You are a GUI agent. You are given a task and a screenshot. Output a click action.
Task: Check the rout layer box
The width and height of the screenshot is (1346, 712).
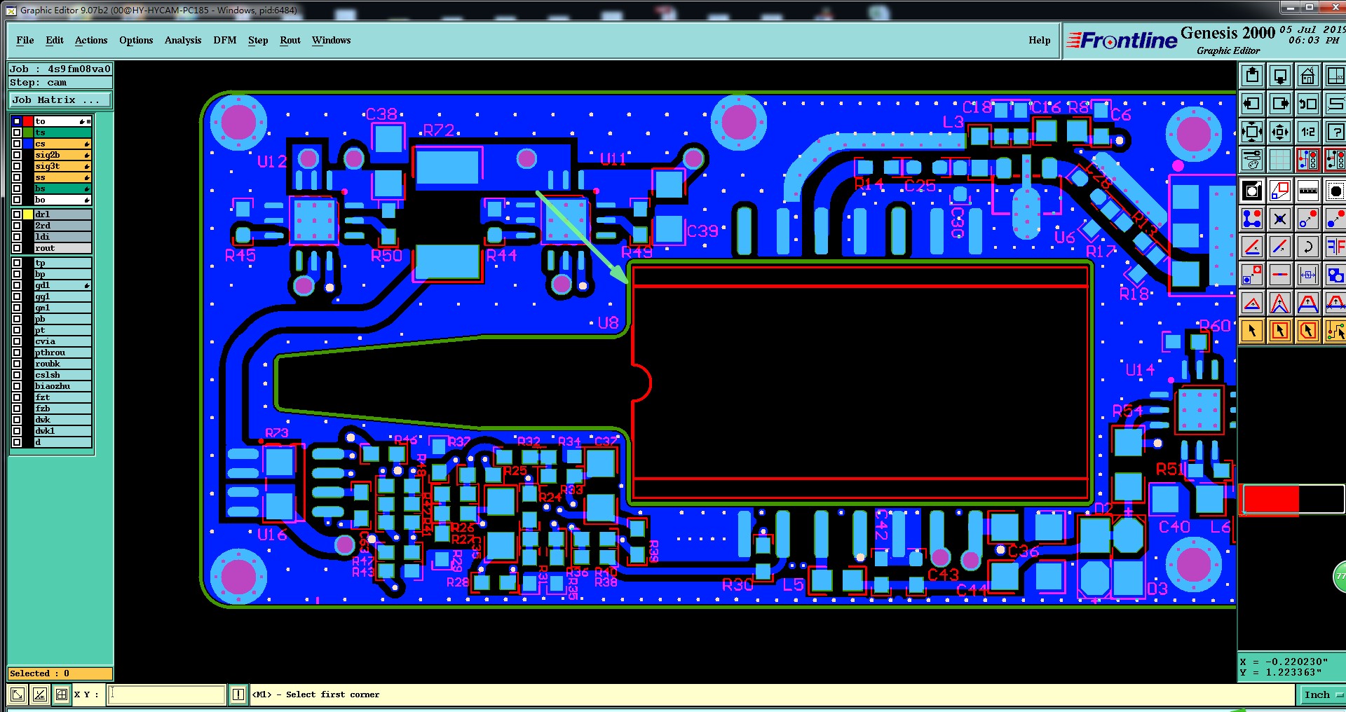(x=17, y=248)
